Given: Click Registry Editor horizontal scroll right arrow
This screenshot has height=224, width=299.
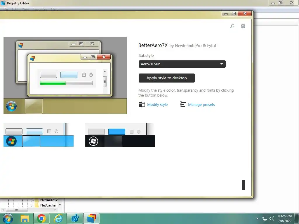Looking at the screenshot, I should [55, 210].
